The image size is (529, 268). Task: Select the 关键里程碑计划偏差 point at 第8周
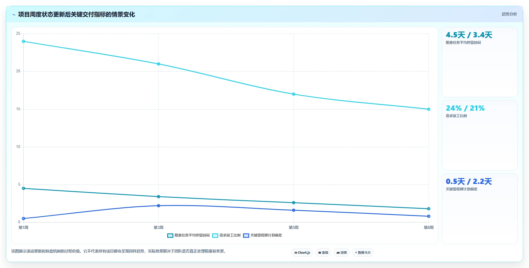pyautogui.click(x=429, y=216)
